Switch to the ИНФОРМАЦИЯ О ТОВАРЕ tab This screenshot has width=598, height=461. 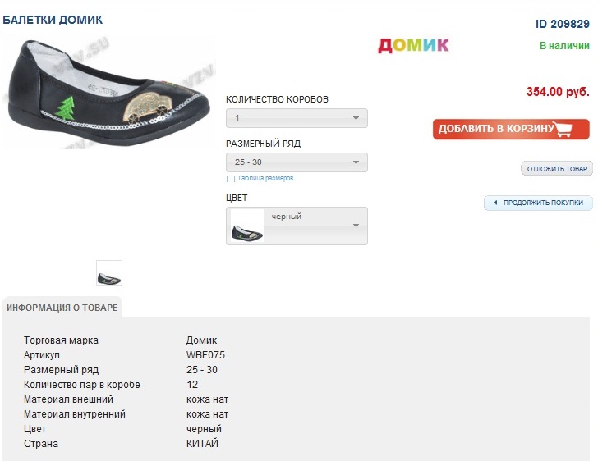[62, 308]
